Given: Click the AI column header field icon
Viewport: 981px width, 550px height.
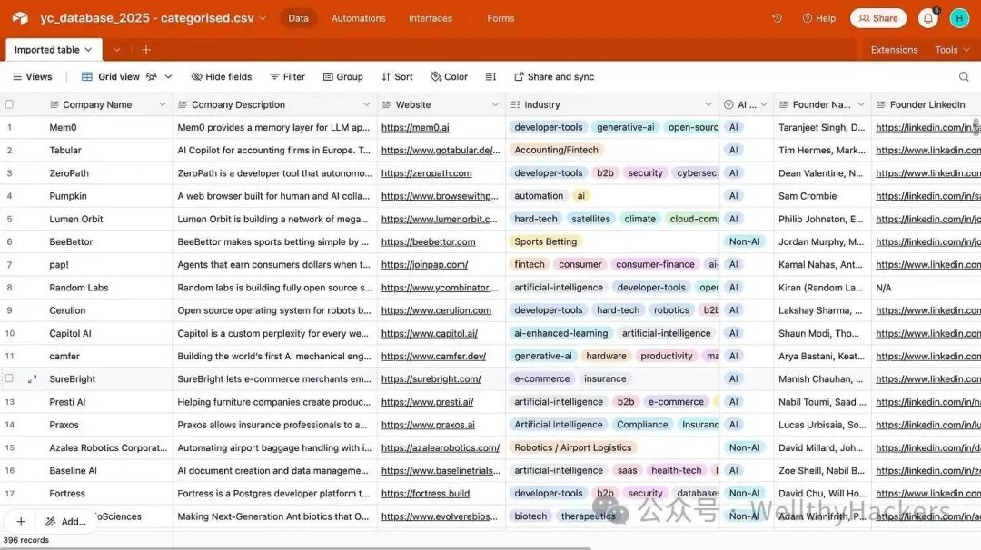Looking at the screenshot, I should [728, 104].
